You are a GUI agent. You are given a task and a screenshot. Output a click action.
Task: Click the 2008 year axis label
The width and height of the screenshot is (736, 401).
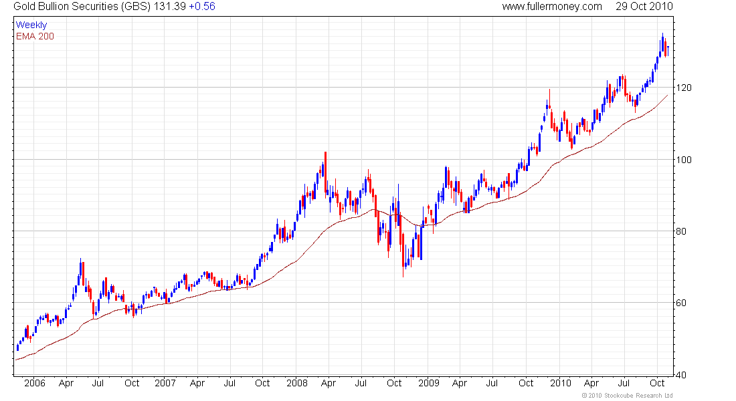(x=297, y=383)
